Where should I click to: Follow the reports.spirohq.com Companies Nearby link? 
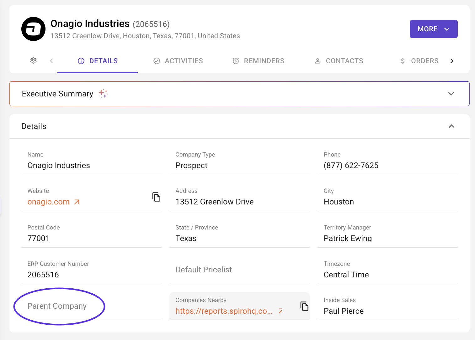(224, 311)
